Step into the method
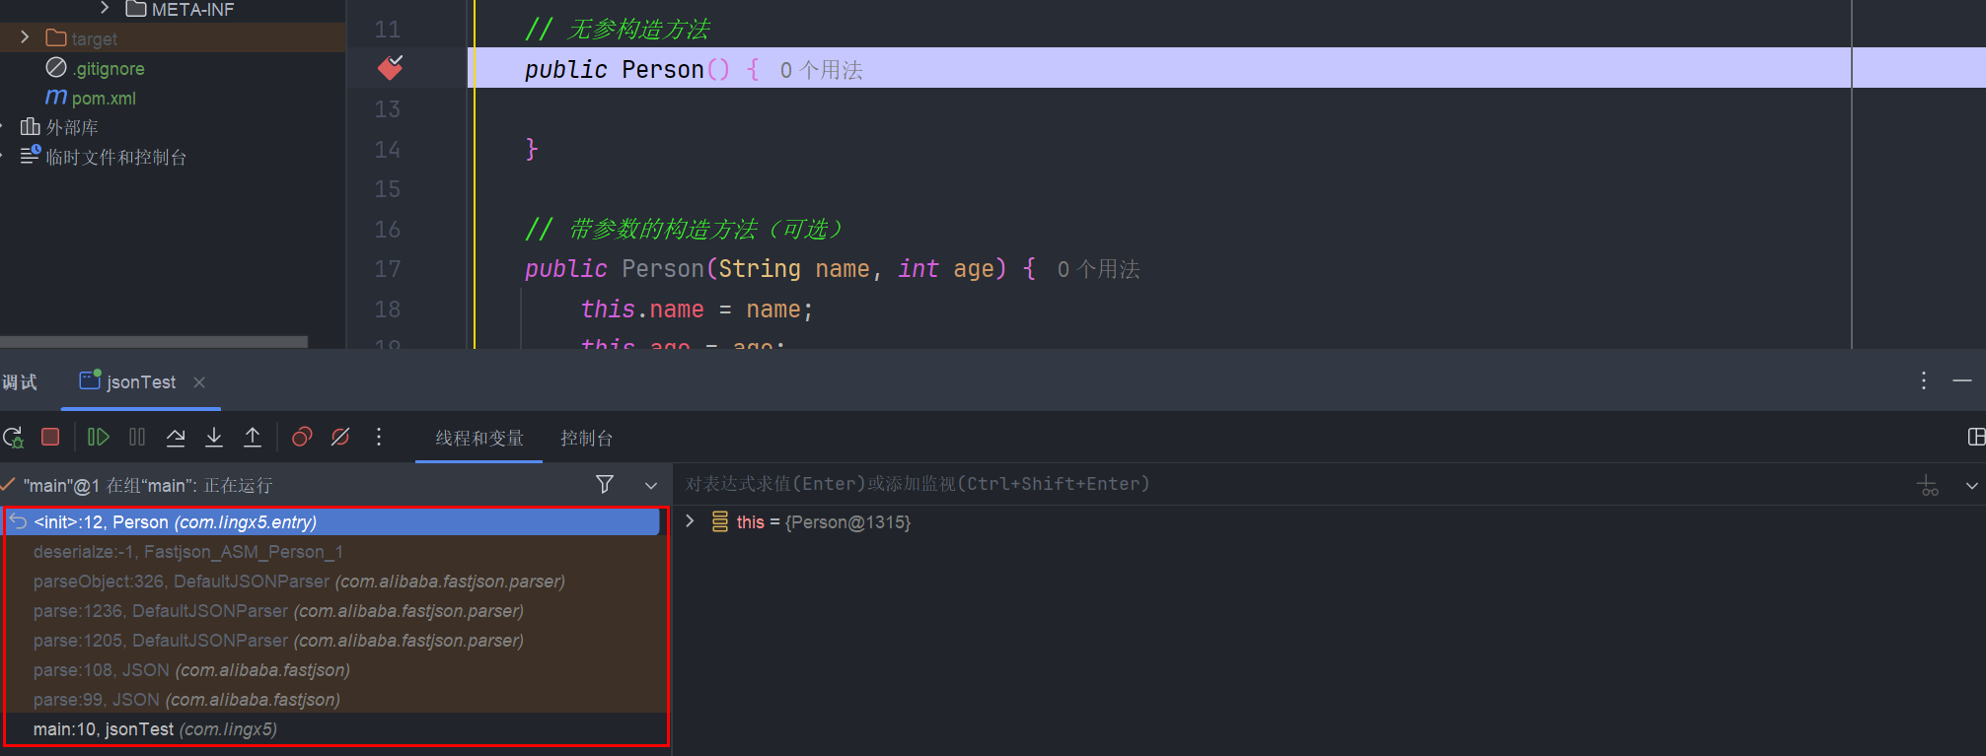This screenshot has height=756, width=1986. pos(214,437)
